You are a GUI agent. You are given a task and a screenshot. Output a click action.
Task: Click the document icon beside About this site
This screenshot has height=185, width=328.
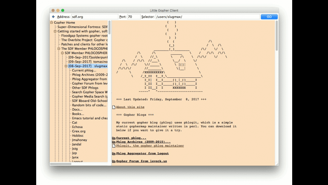click(x=114, y=107)
